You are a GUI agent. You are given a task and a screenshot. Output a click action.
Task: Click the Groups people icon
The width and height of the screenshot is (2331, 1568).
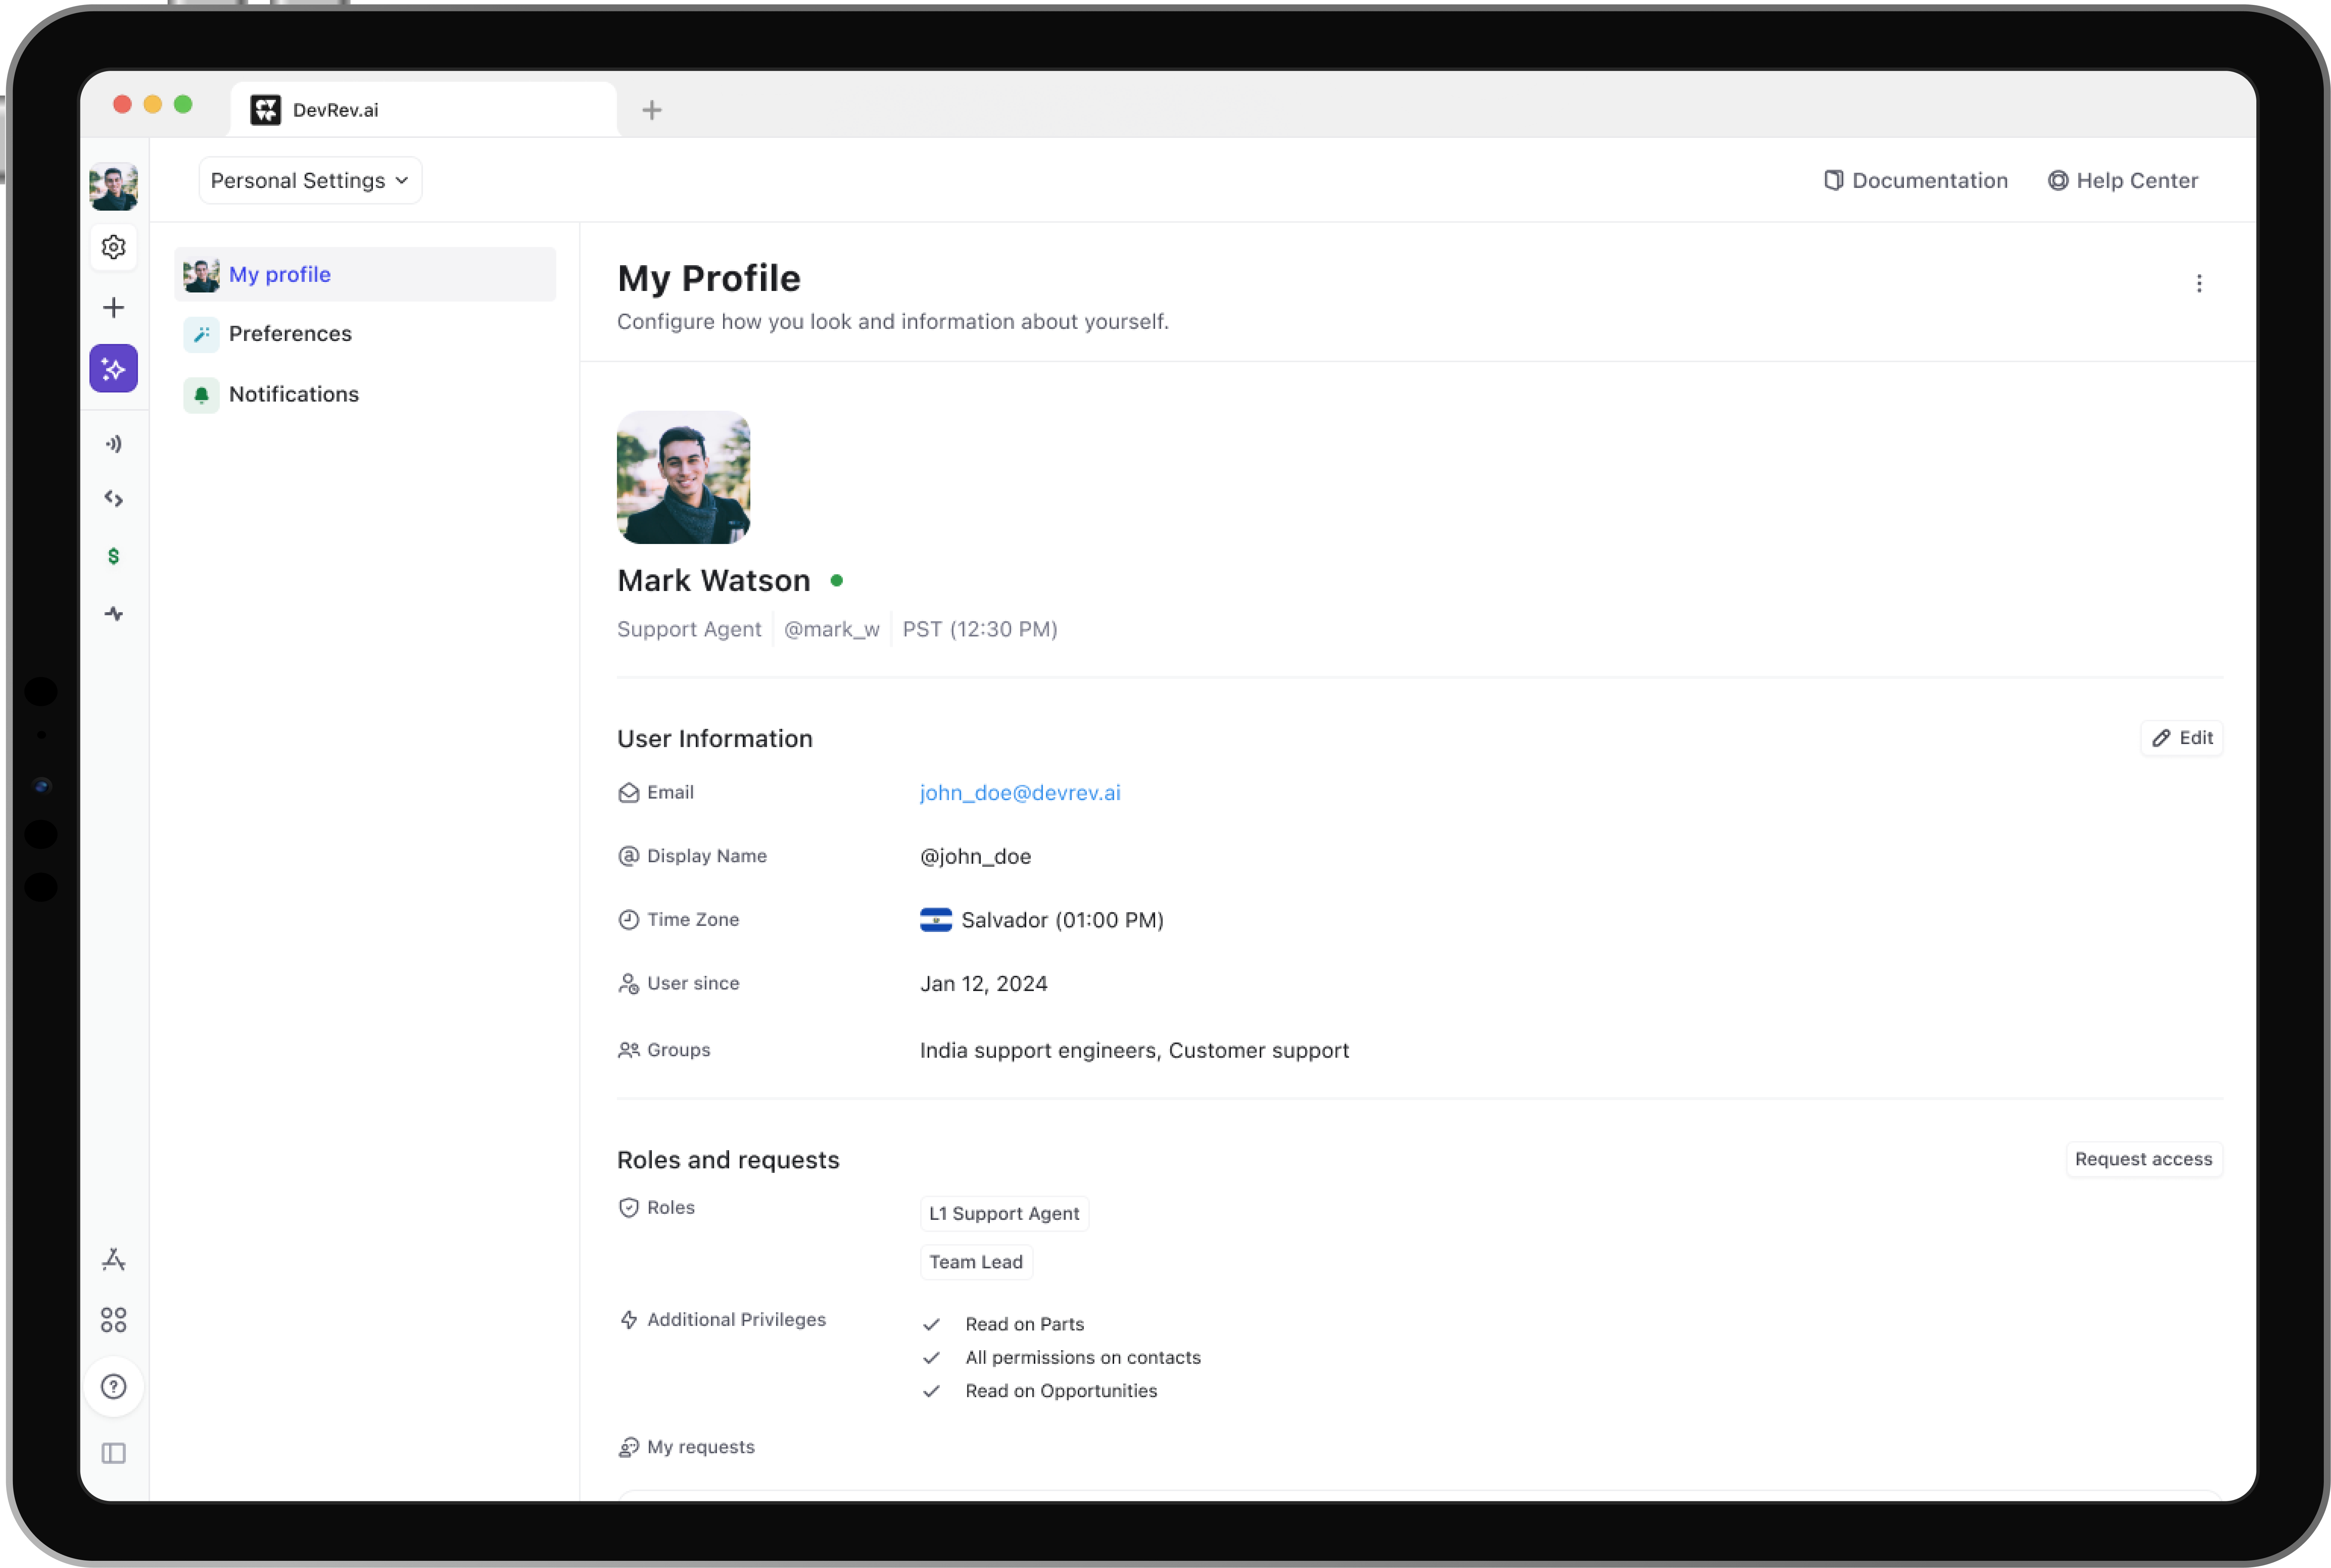click(628, 1050)
